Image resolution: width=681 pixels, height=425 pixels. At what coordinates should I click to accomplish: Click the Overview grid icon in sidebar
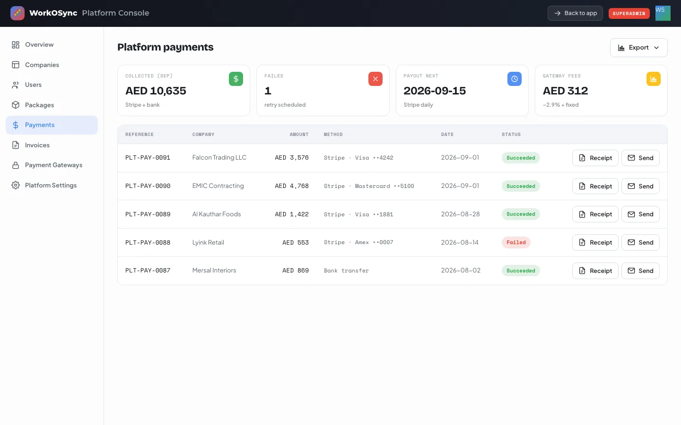point(16,45)
